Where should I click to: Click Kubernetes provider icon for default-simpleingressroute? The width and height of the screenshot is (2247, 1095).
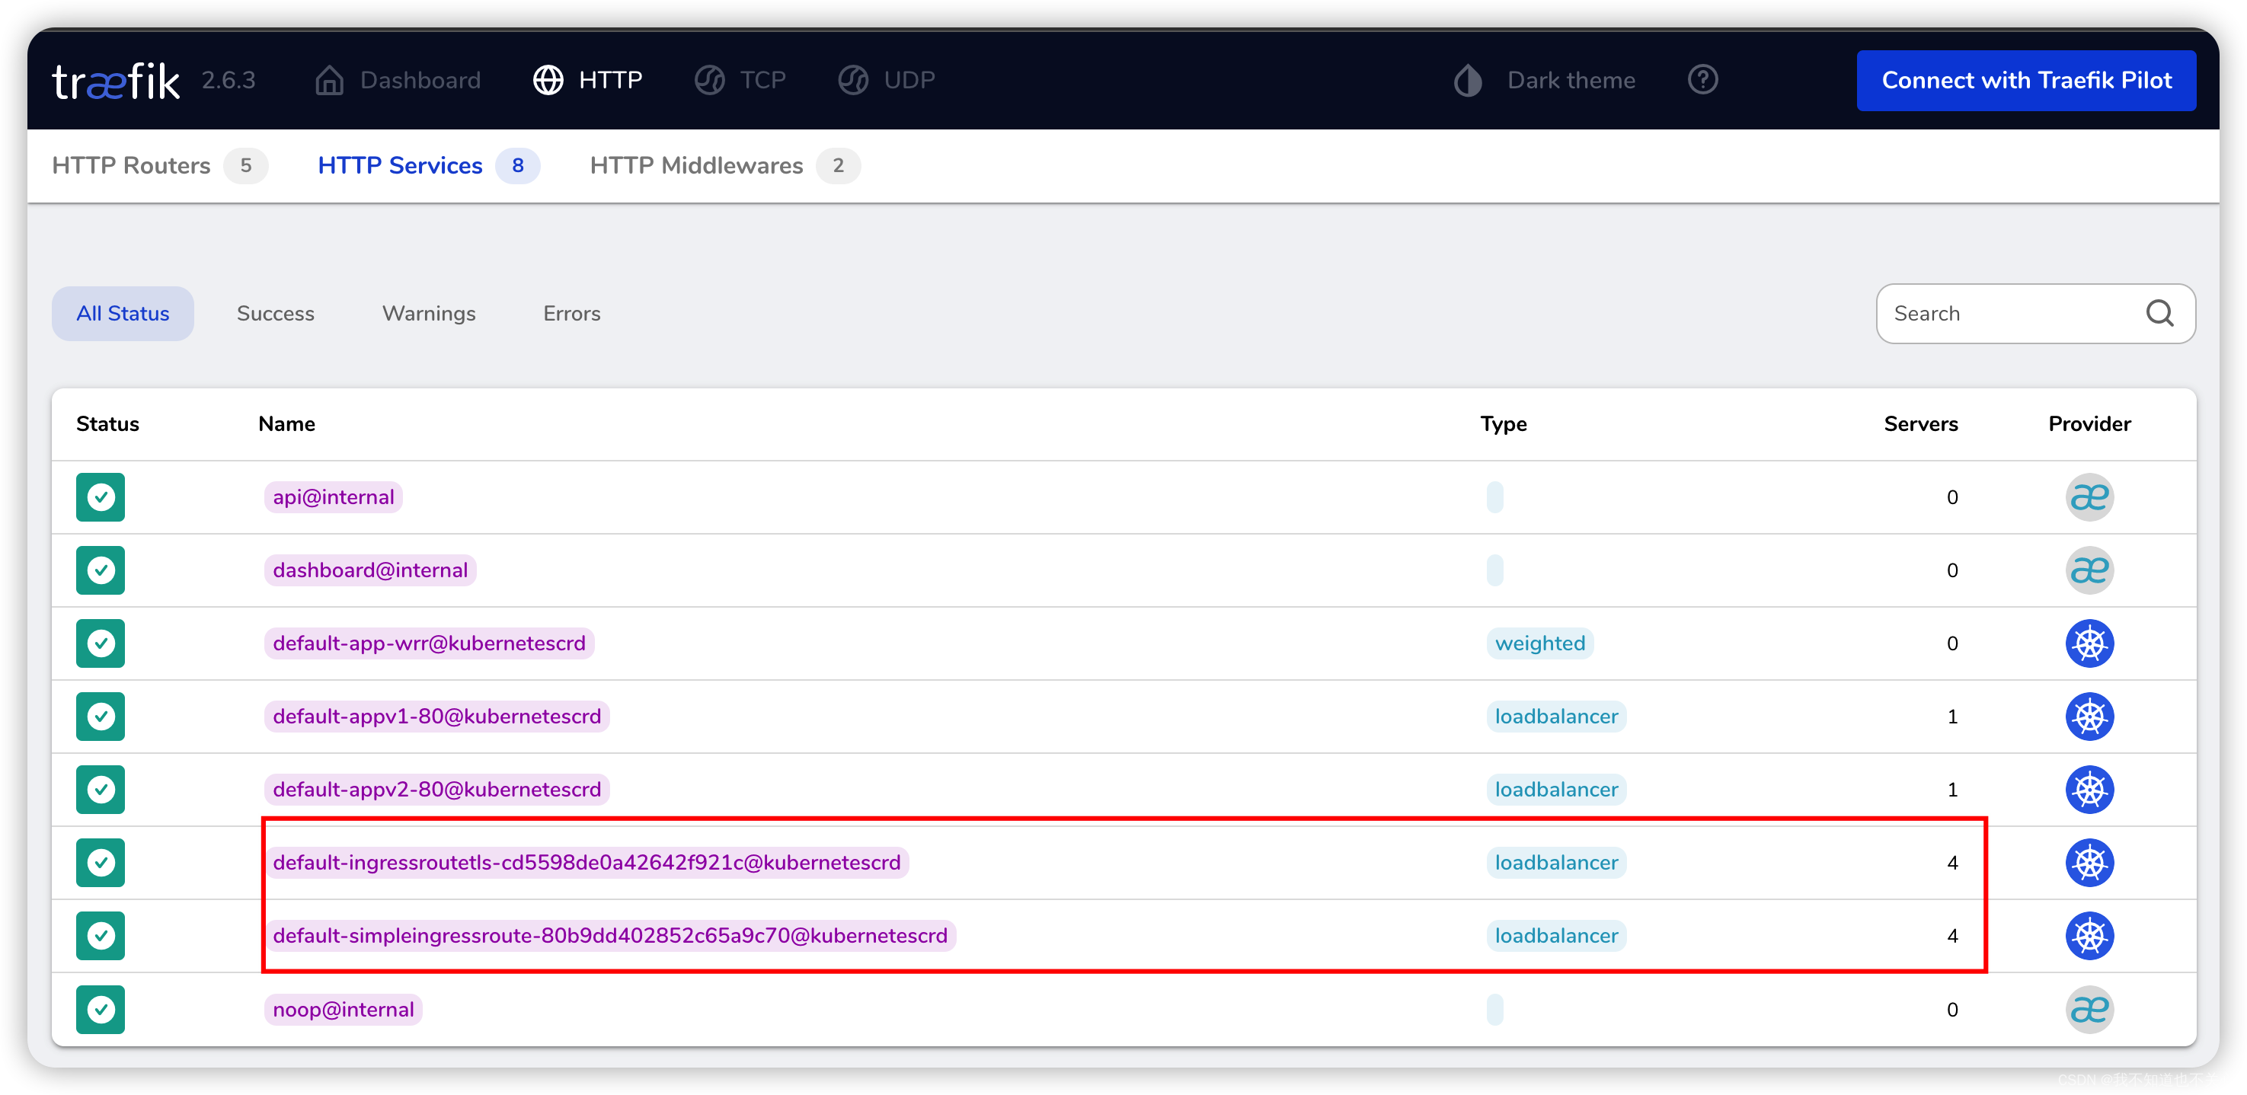coord(2089,935)
